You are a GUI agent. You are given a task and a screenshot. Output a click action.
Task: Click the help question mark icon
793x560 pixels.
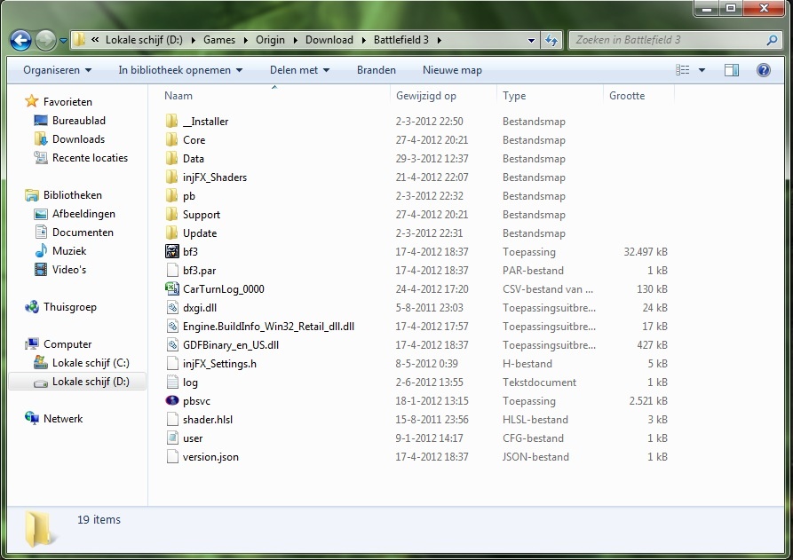coord(764,70)
